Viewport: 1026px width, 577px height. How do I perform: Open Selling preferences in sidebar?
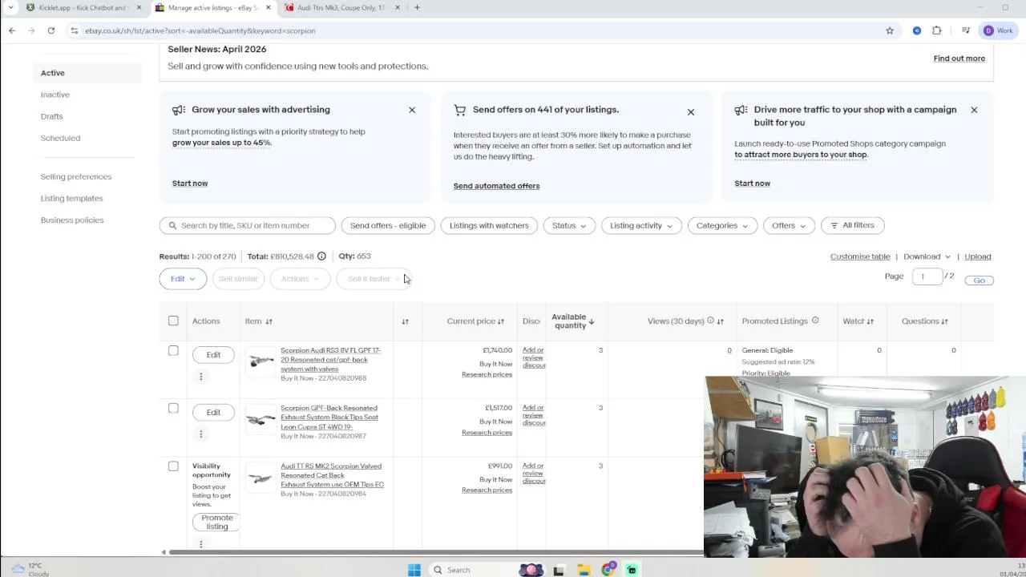coord(76,176)
